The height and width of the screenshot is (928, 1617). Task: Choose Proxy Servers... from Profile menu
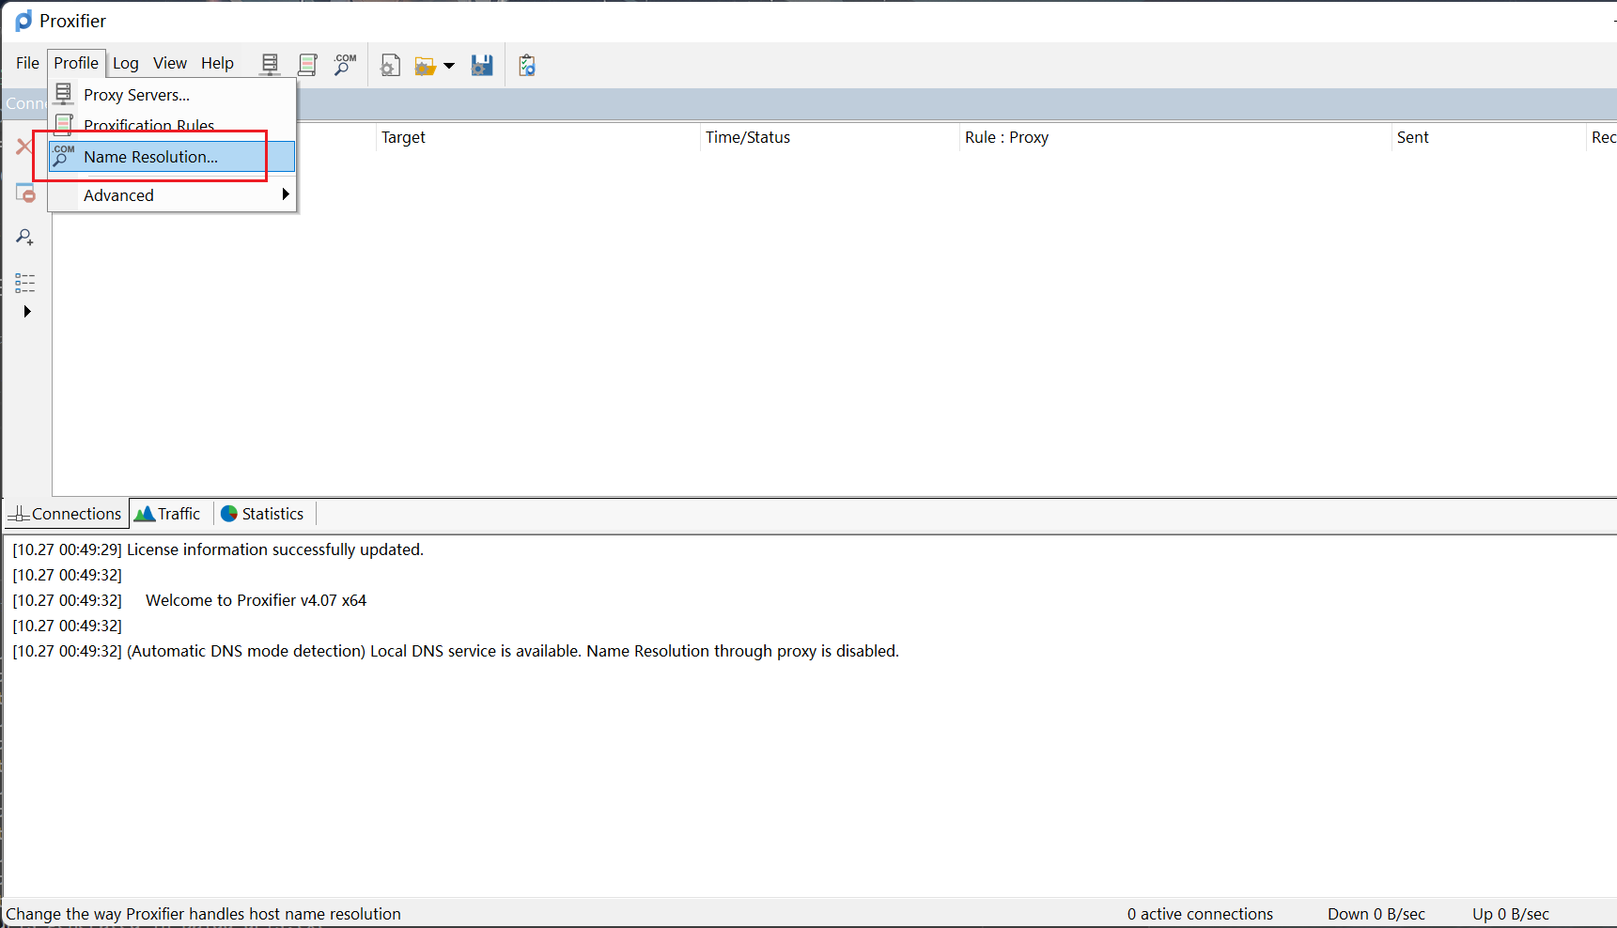point(172,95)
